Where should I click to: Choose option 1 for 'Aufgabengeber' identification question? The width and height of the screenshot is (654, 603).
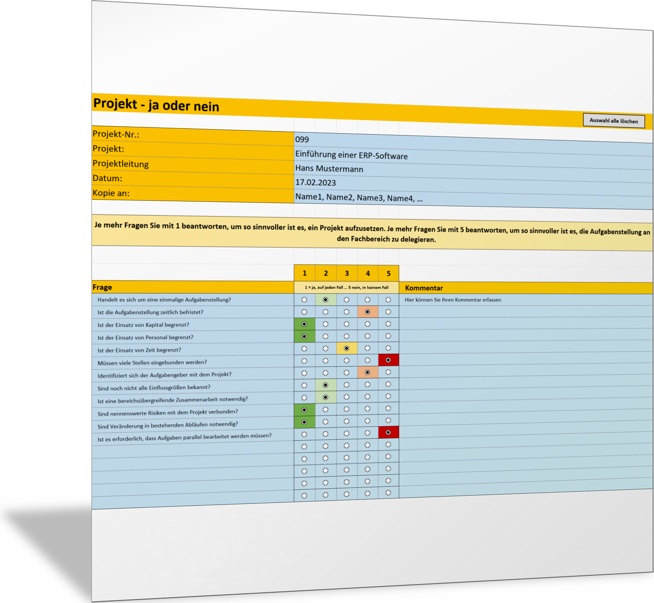(304, 373)
